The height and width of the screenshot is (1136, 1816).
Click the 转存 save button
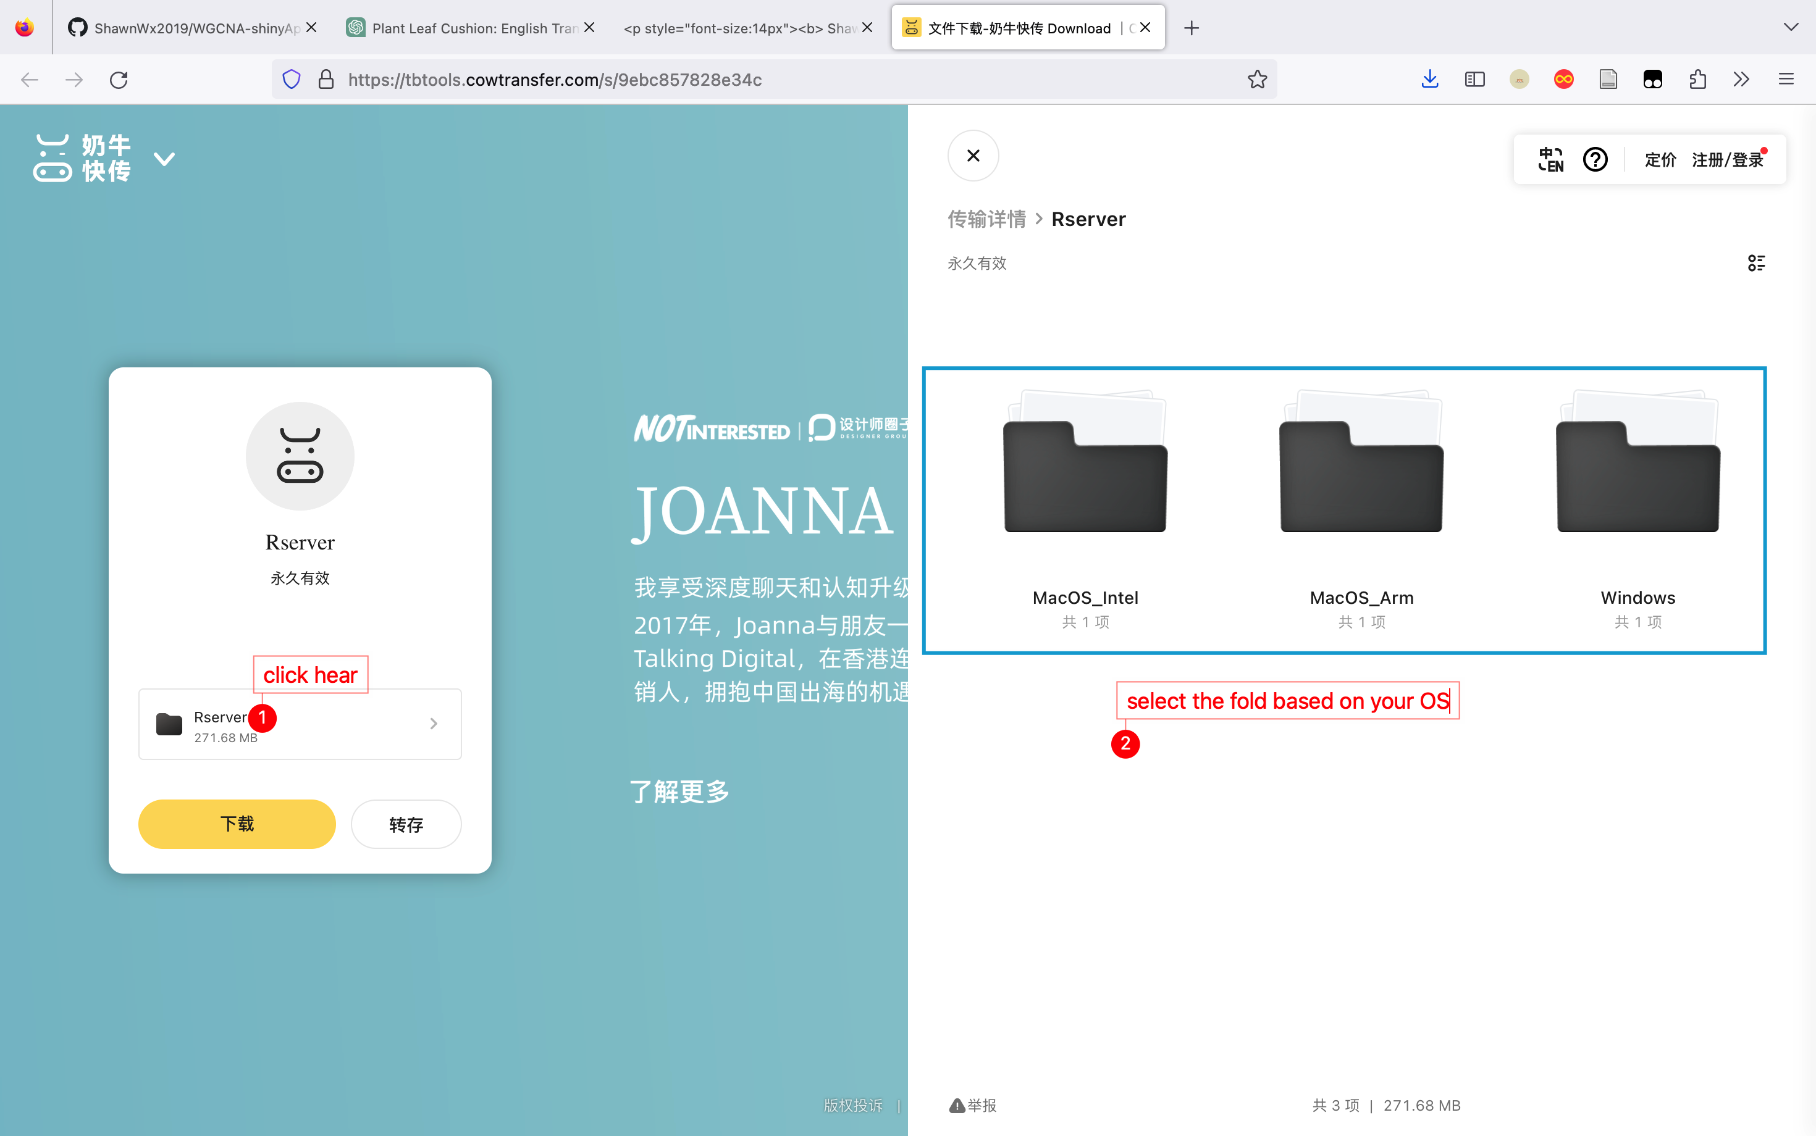406,824
